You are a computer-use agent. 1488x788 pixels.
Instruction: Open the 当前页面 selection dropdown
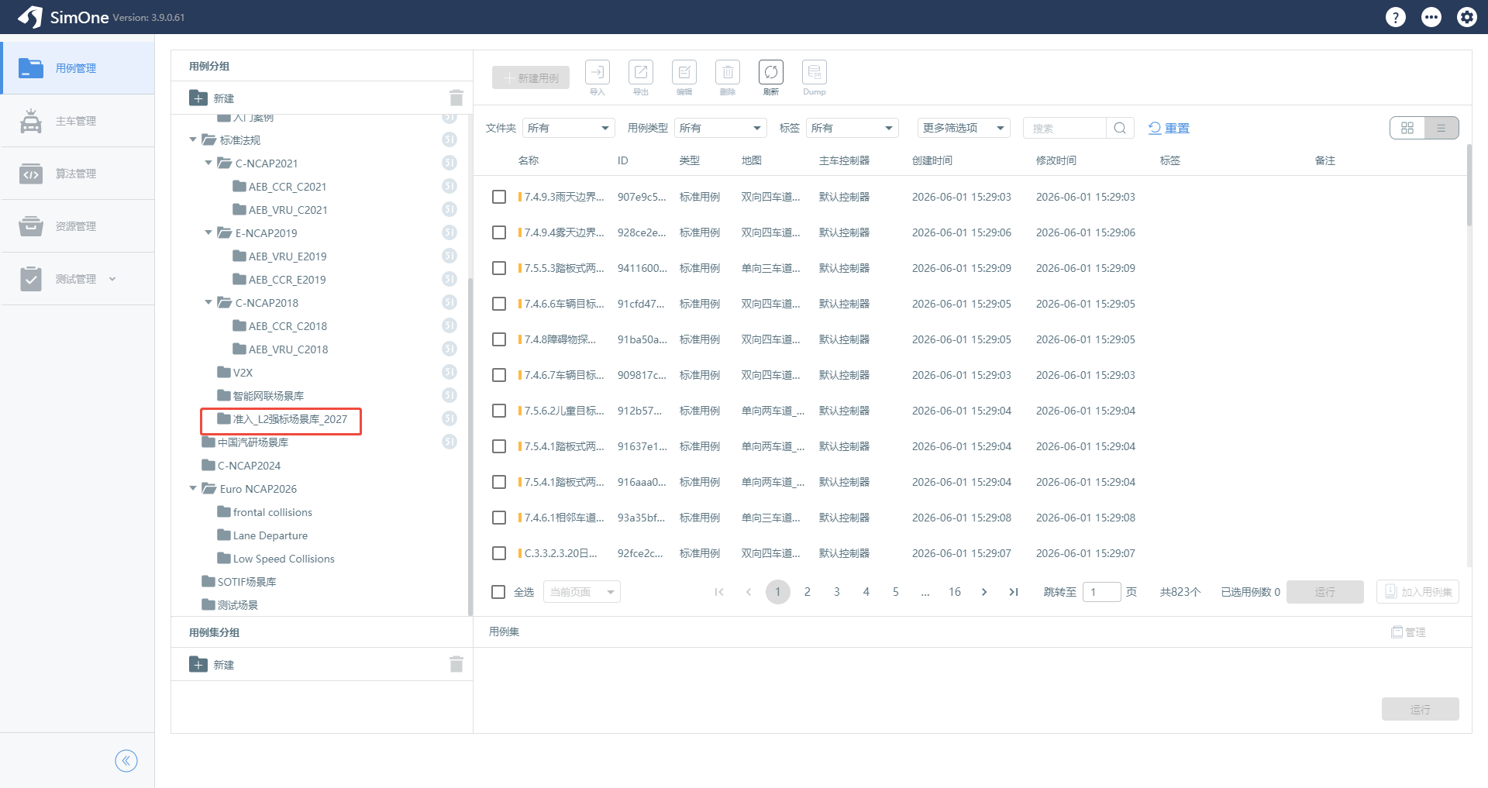tap(582, 592)
